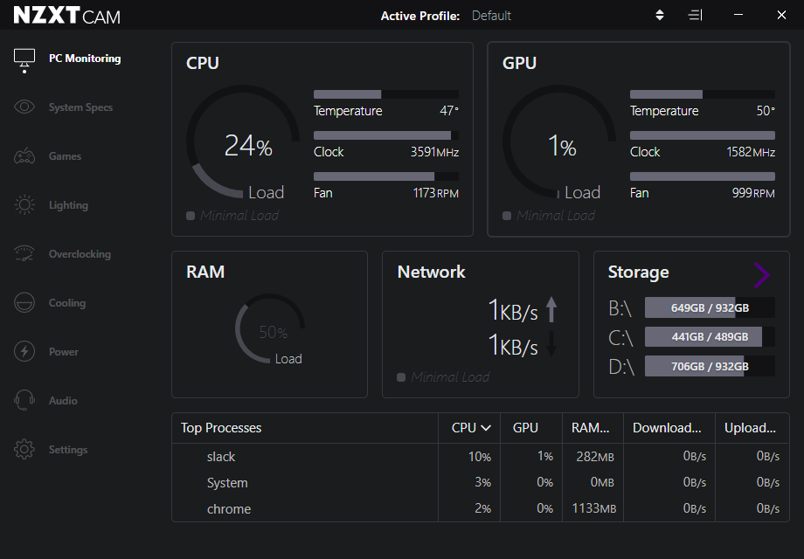Screen dimensions: 804x559
Task: Click the NZXT CAM logo
Action: click(66, 15)
